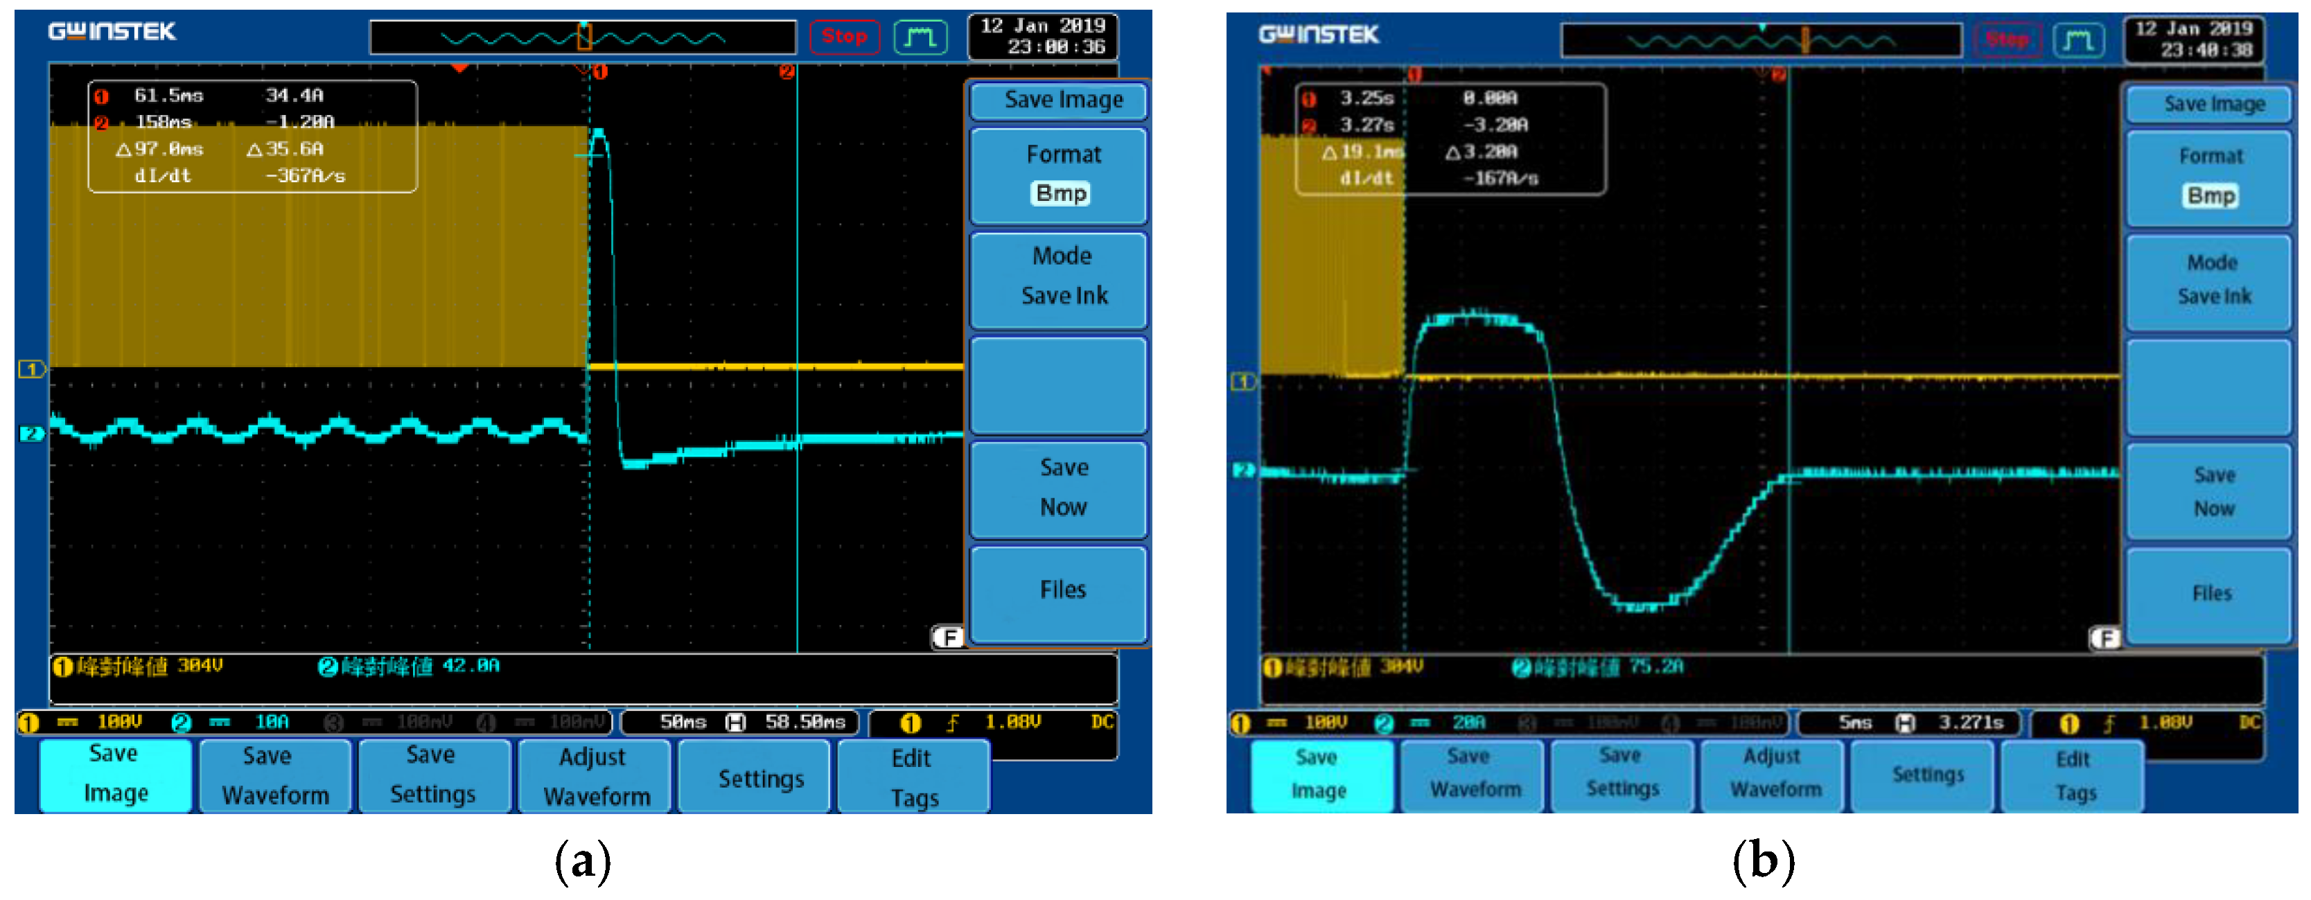The image size is (2311, 900).
Task: Click the waveform overview bar in scope (a)
Action: coord(583,37)
